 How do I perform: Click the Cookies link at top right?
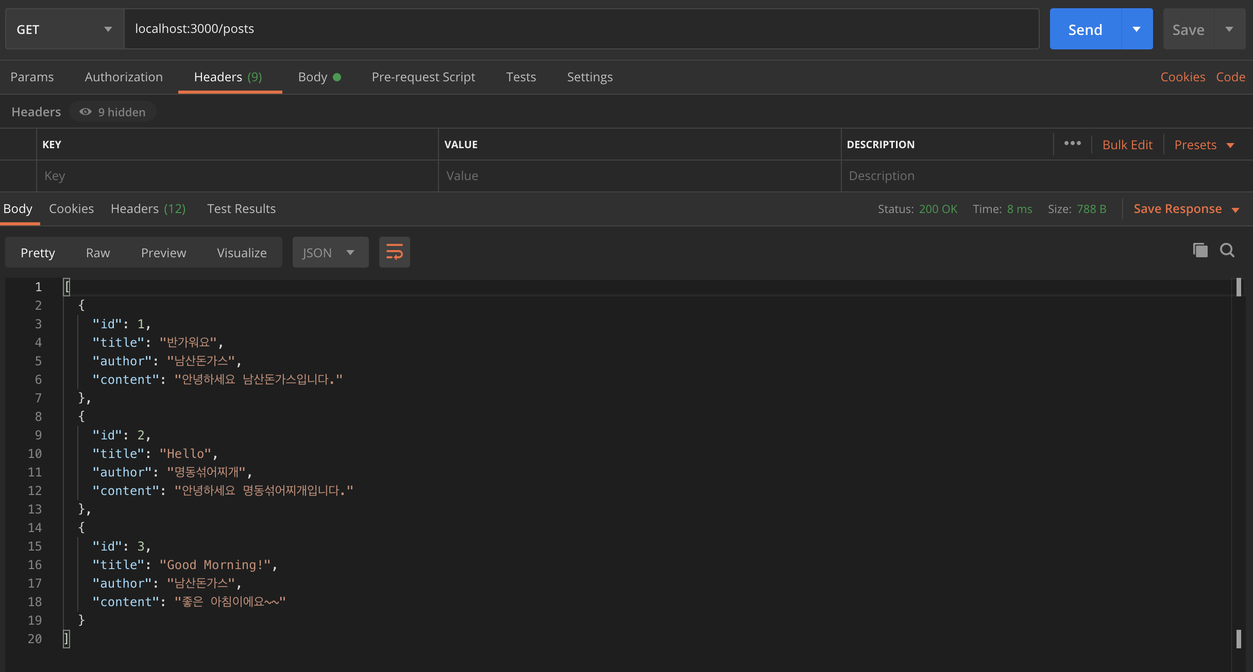coord(1182,77)
